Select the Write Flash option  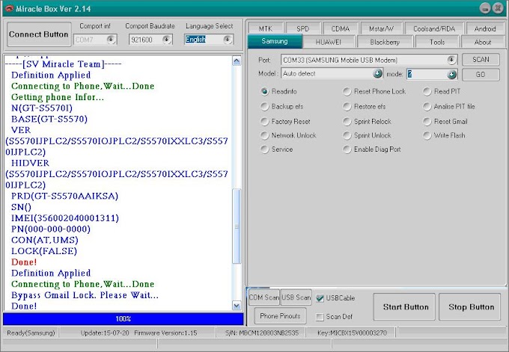click(427, 135)
